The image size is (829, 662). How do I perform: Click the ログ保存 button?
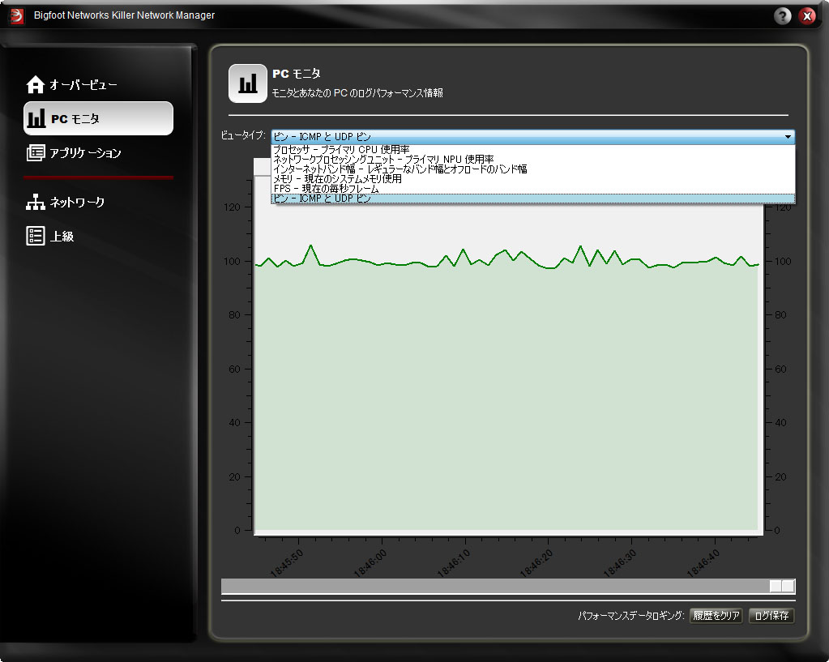coord(771,616)
